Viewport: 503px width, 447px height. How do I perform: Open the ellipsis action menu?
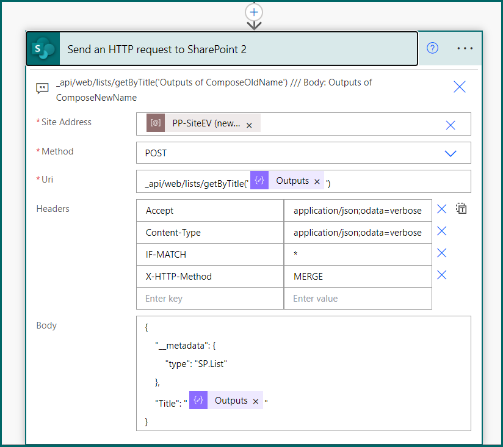[x=465, y=48]
